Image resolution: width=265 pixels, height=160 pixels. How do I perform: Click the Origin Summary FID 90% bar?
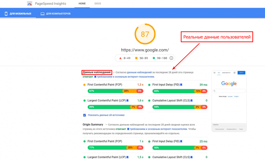[x=180, y=148]
